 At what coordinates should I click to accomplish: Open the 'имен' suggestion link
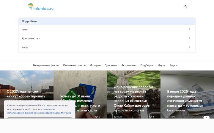click(x=107, y=30)
